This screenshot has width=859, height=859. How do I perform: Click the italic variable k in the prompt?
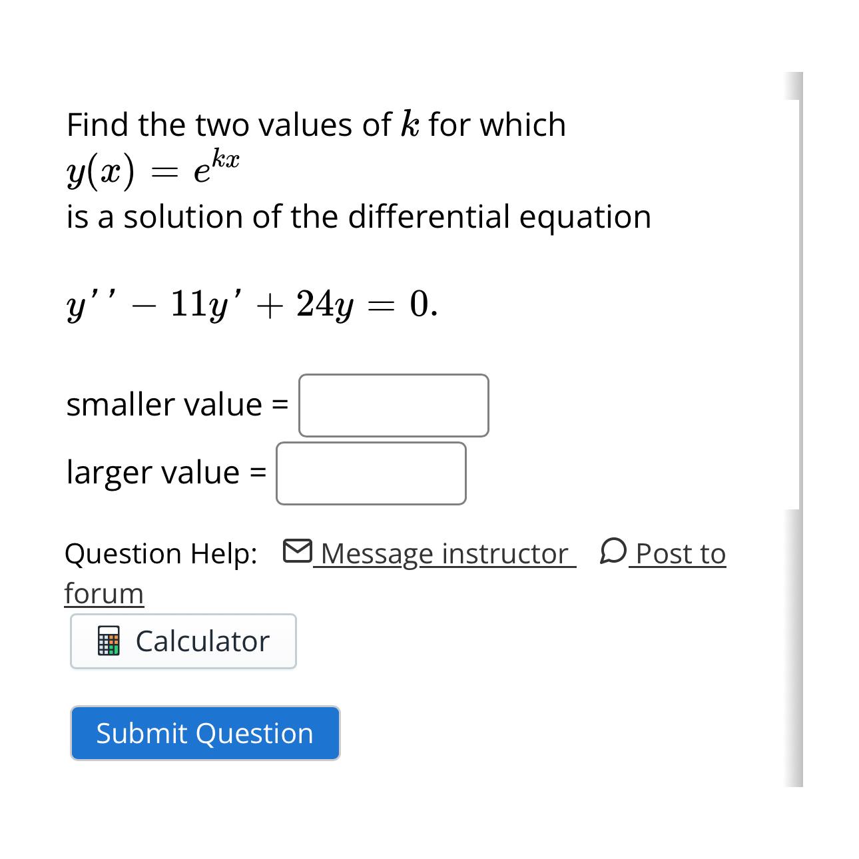(x=410, y=125)
